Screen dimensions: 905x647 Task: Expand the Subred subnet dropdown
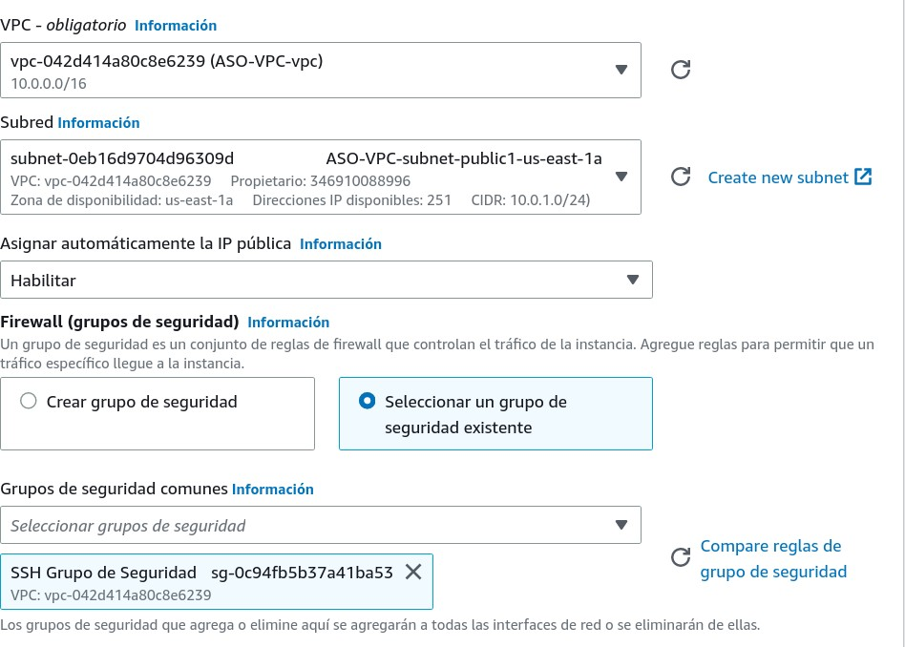[x=621, y=177]
